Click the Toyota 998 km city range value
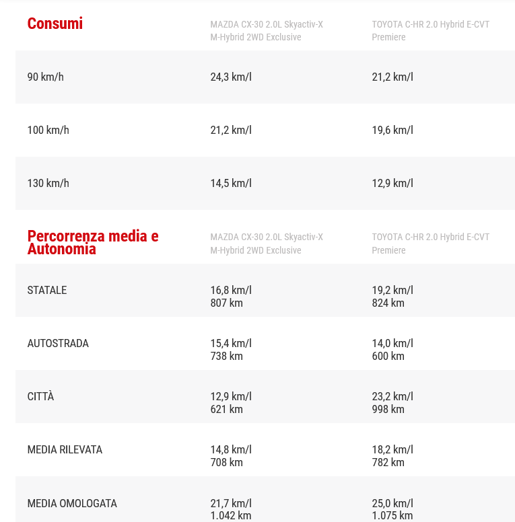Viewport: 515px width, 522px height. (x=388, y=409)
